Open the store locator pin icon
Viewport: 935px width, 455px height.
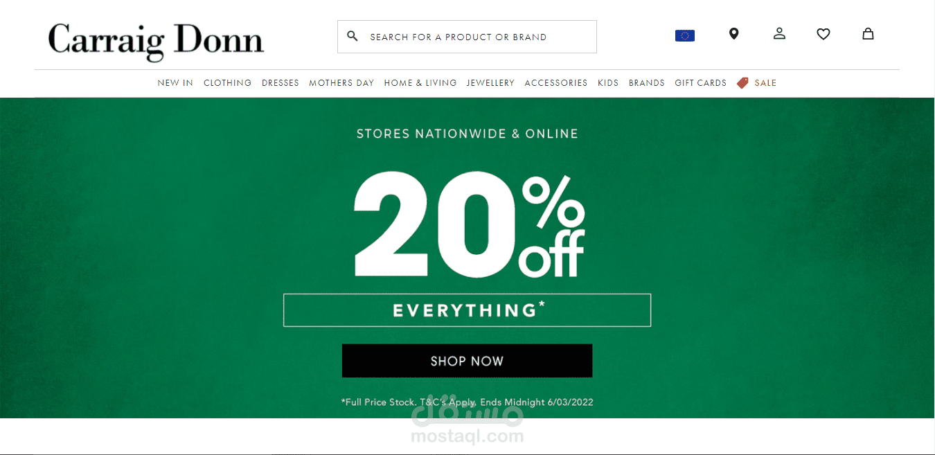click(734, 33)
